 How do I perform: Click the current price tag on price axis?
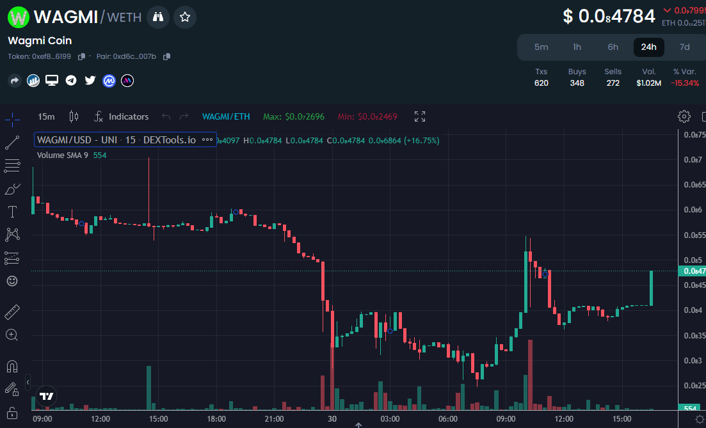click(692, 271)
